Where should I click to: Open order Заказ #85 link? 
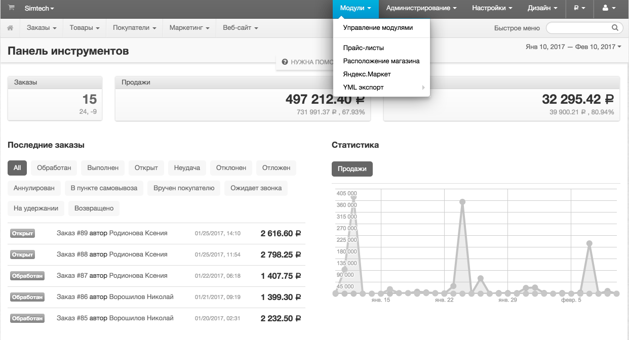(x=72, y=318)
